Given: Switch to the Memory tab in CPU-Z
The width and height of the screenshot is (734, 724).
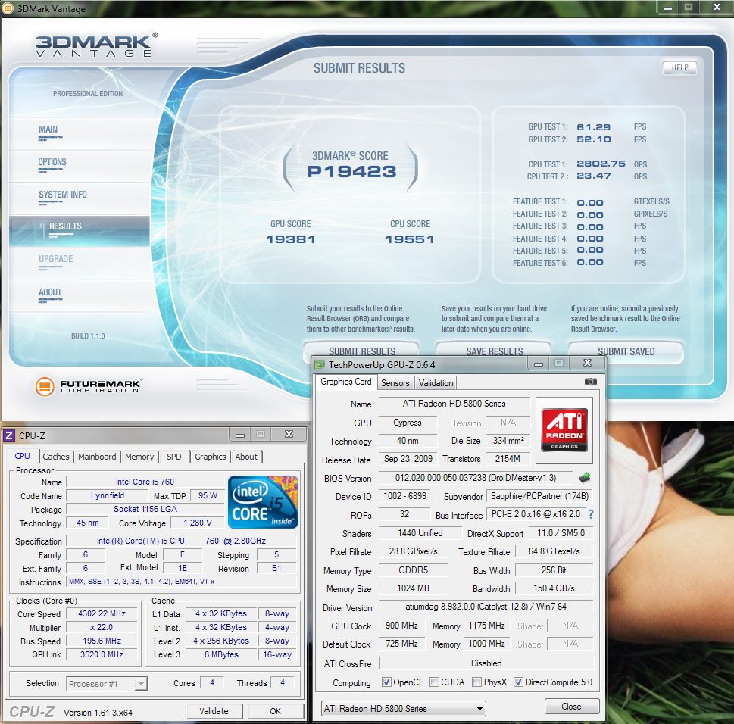Looking at the screenshot, I should tap(139, 457).
